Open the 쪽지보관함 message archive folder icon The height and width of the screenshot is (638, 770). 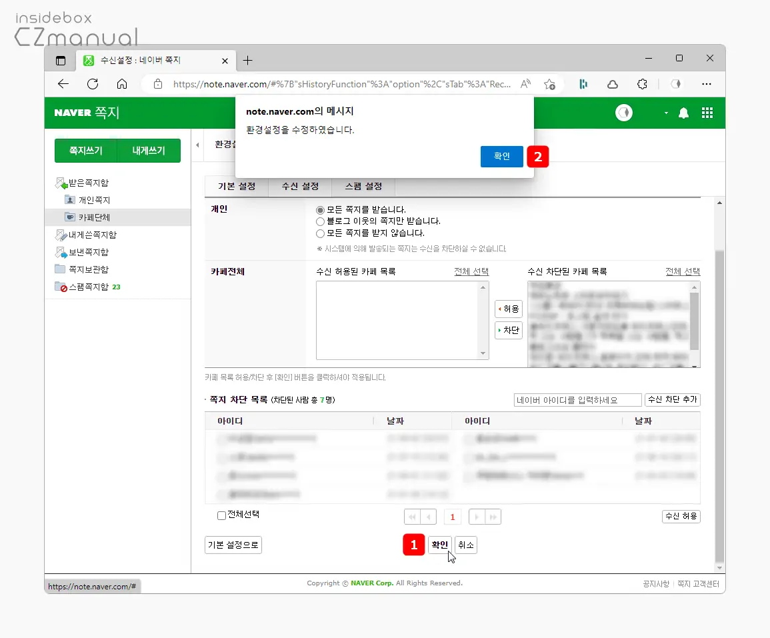click(x=59, y=269)
